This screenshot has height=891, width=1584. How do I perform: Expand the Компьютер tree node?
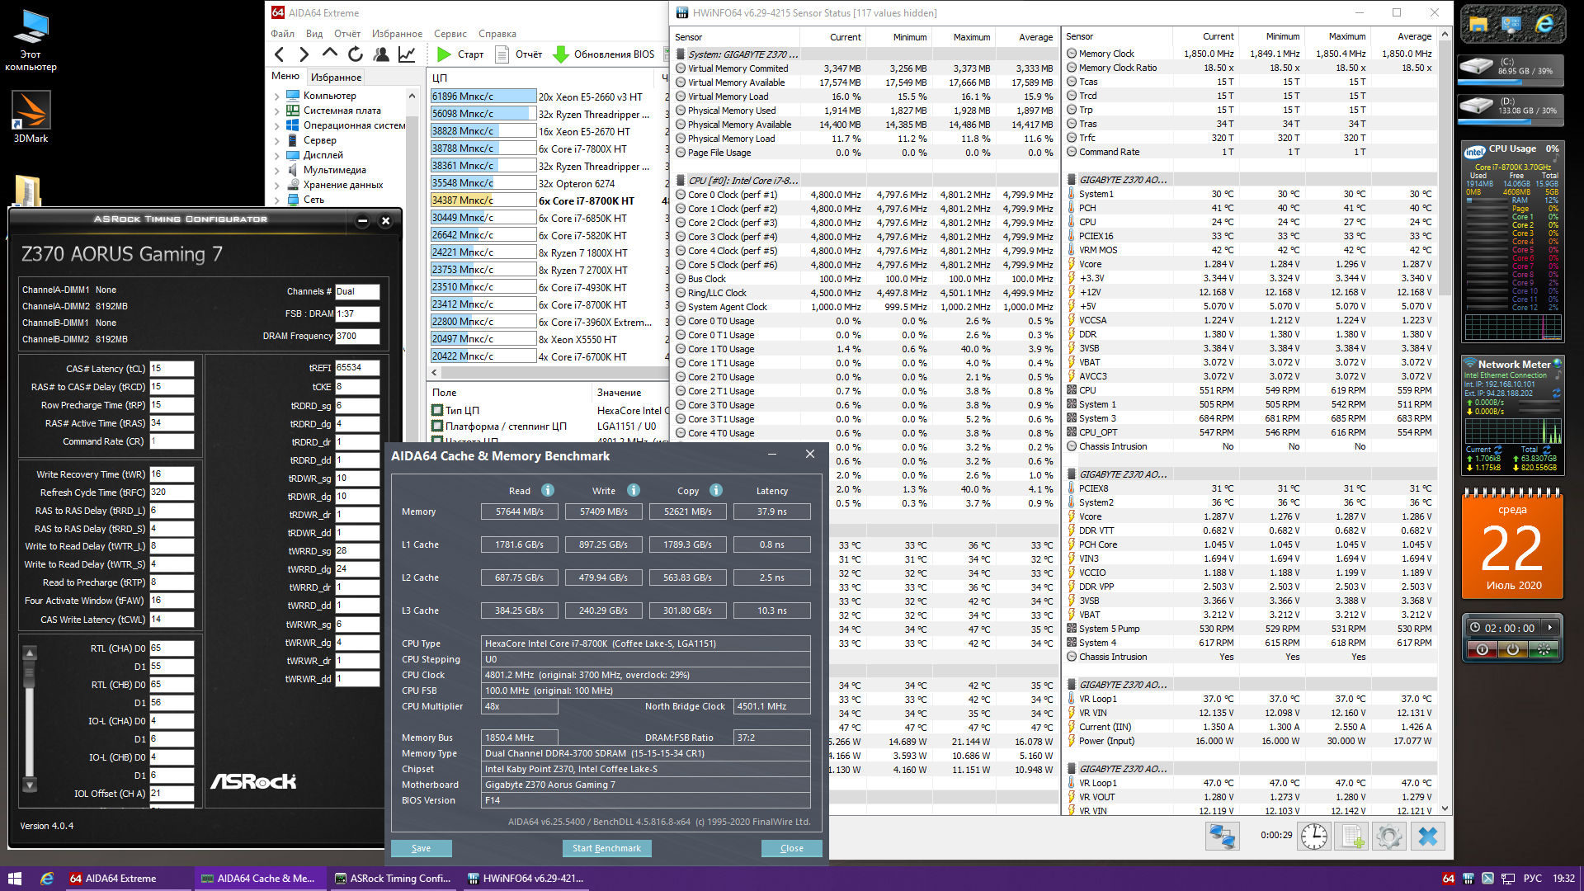[277, 96]
